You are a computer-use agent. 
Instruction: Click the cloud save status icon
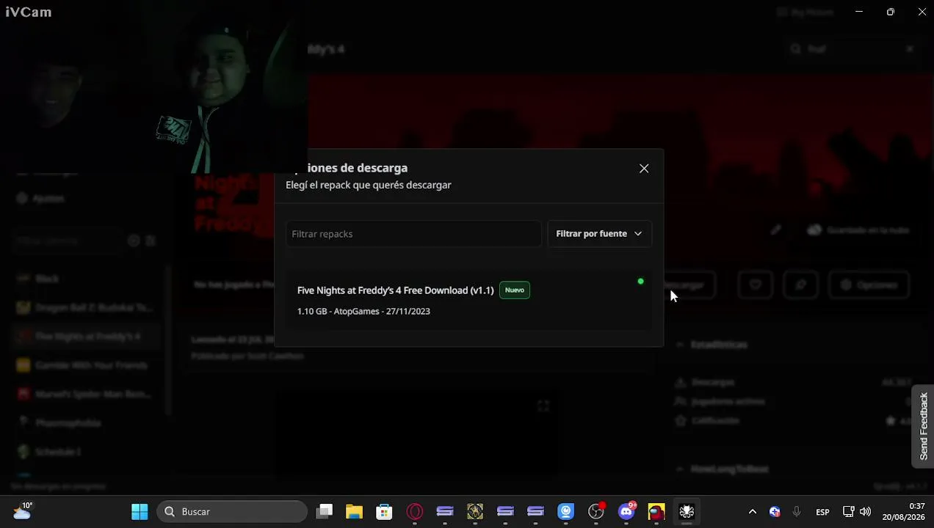click(x=814, y=230)
